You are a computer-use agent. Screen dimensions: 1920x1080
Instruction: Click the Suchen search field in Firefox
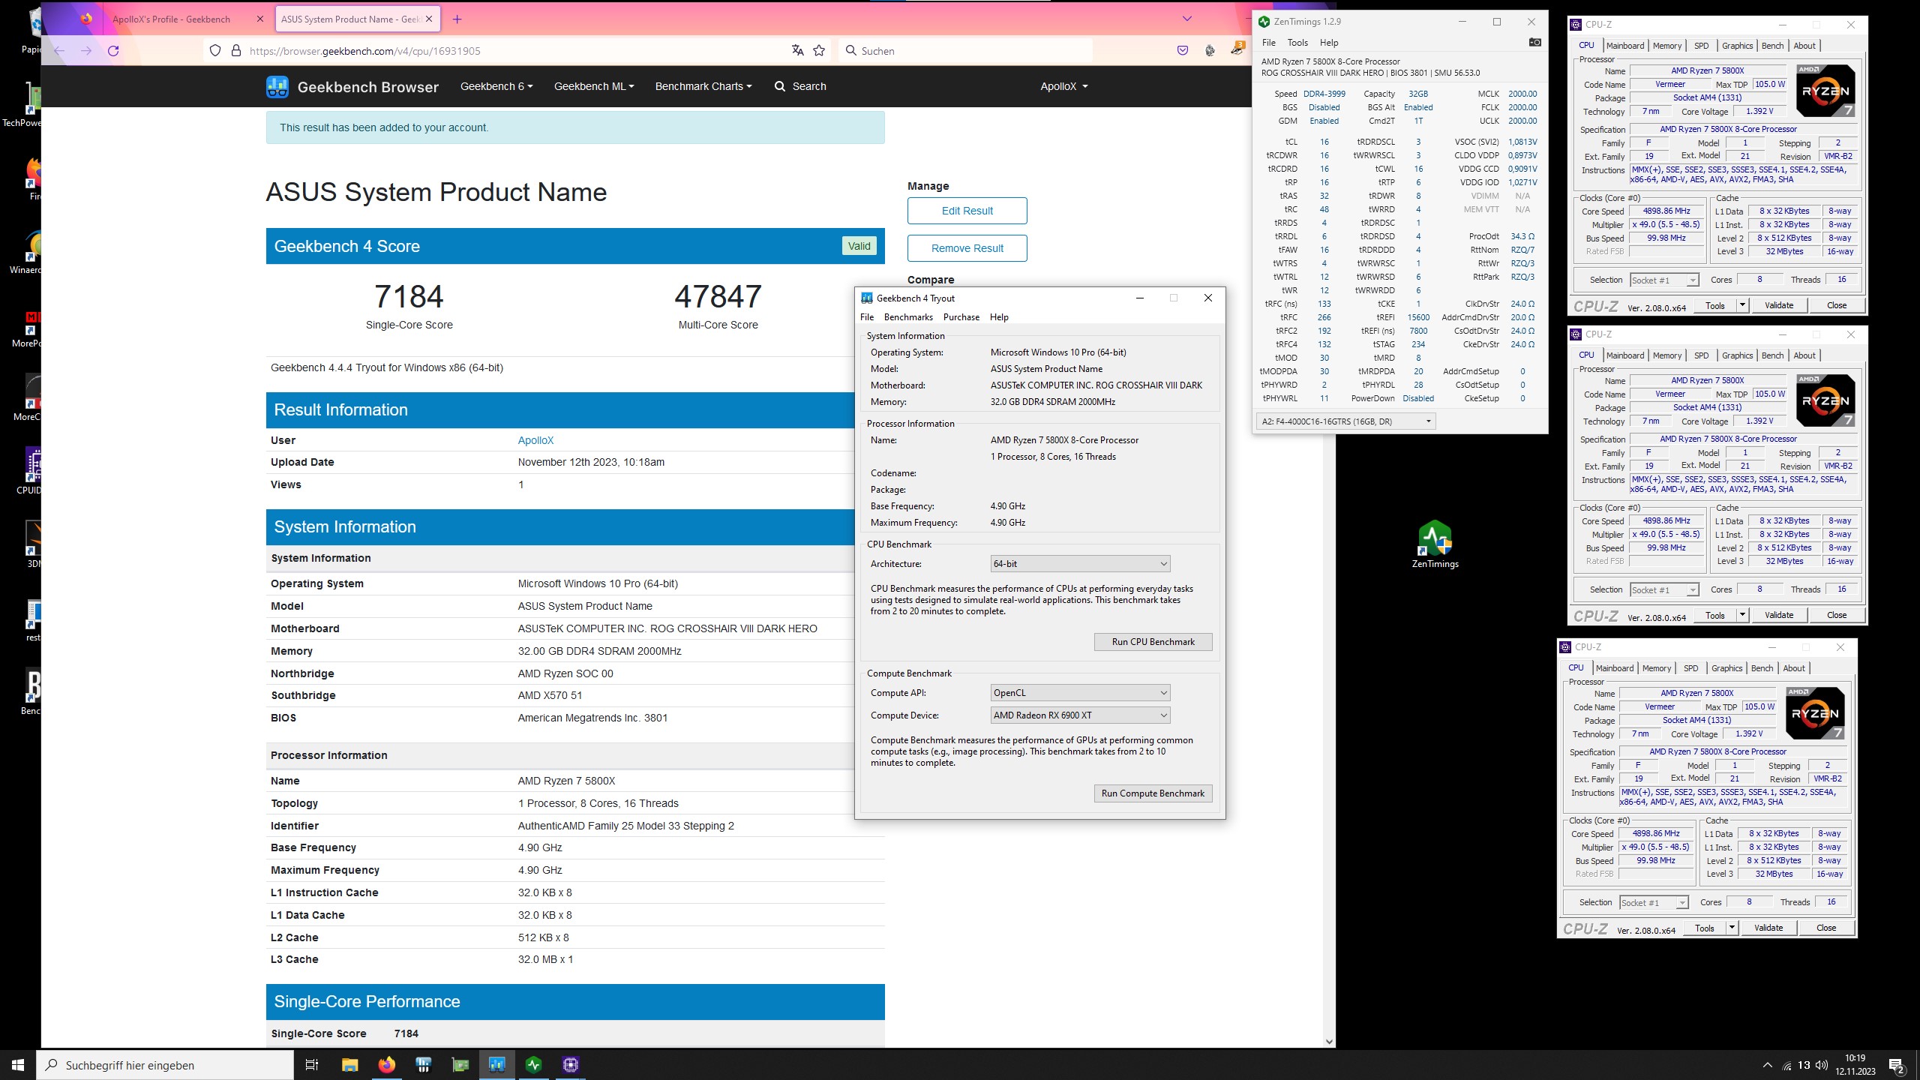(965, 50)
